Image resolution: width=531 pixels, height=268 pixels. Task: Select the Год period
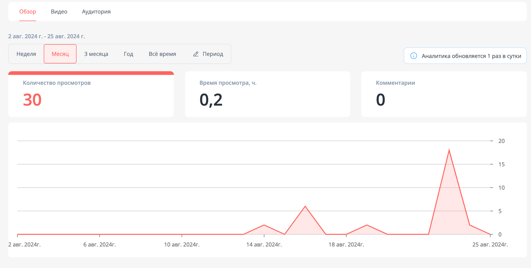pyautogui.click(x=128, y=54)
